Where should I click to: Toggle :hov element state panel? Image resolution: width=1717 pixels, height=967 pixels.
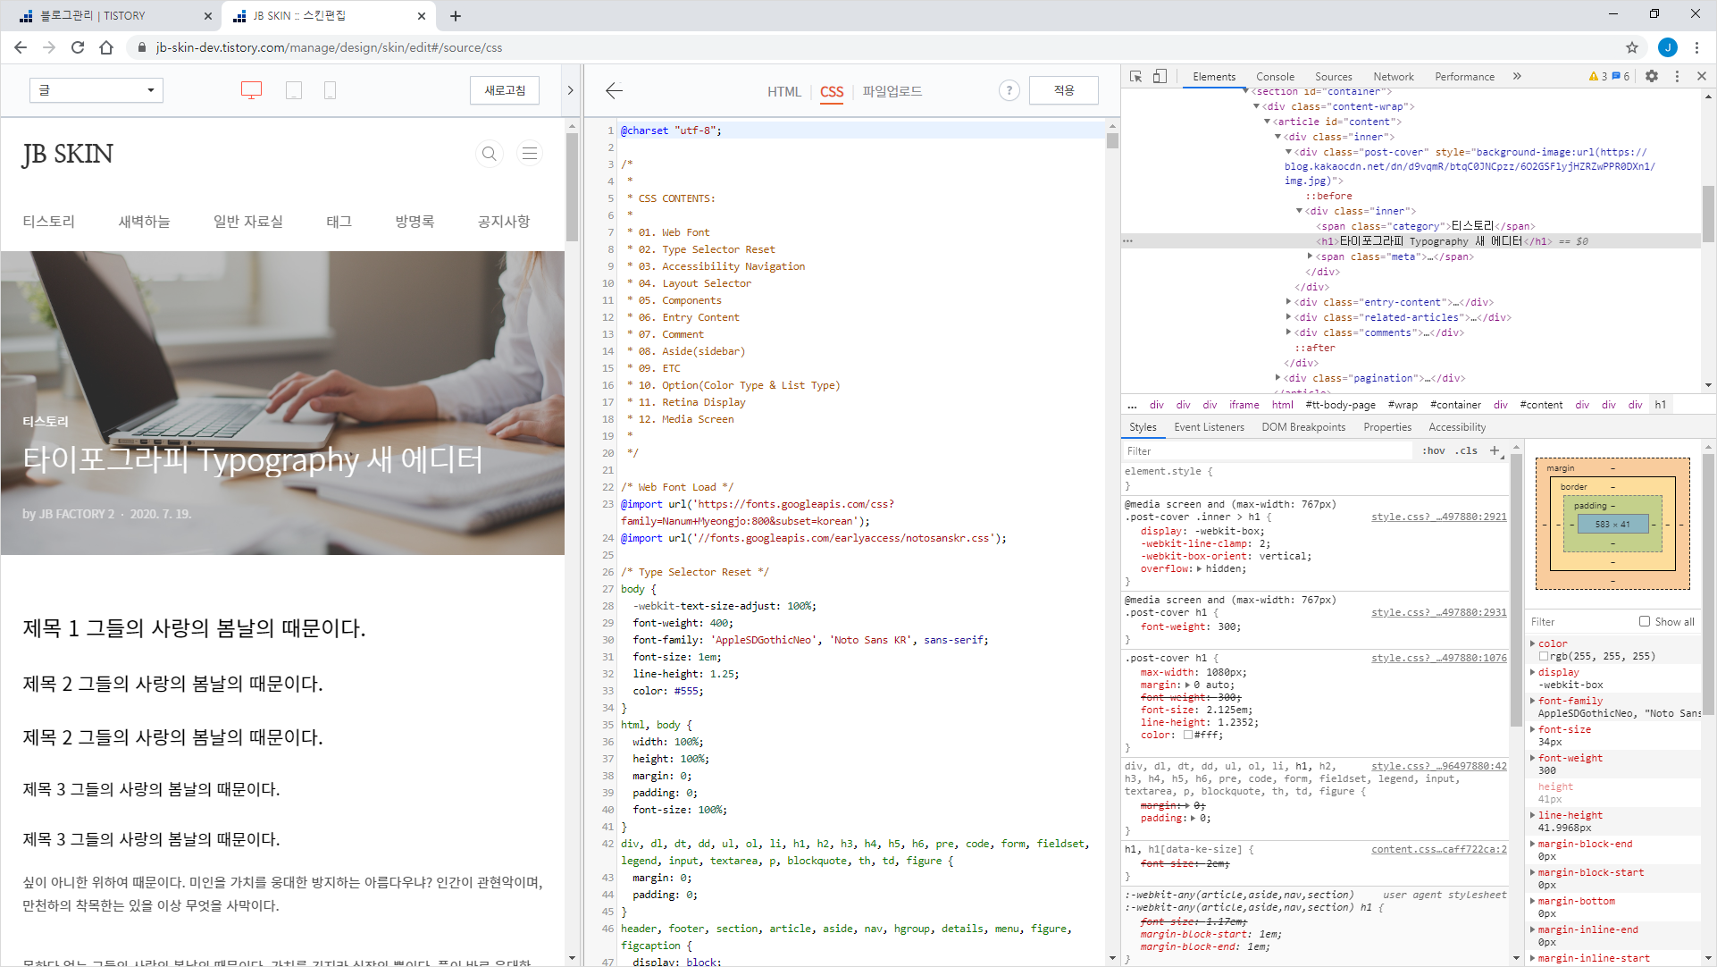(x=1434, y=451)
